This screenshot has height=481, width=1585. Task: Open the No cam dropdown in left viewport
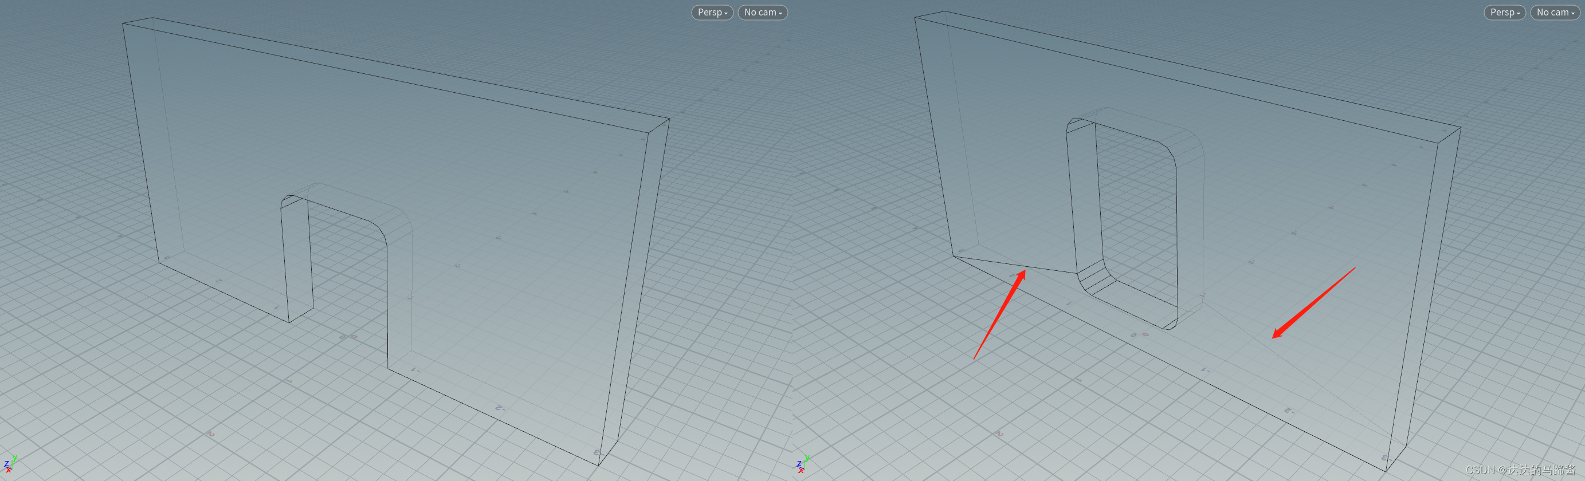tap(762, 12)
